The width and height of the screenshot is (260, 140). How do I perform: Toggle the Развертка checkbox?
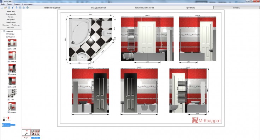tap(4, 31)
